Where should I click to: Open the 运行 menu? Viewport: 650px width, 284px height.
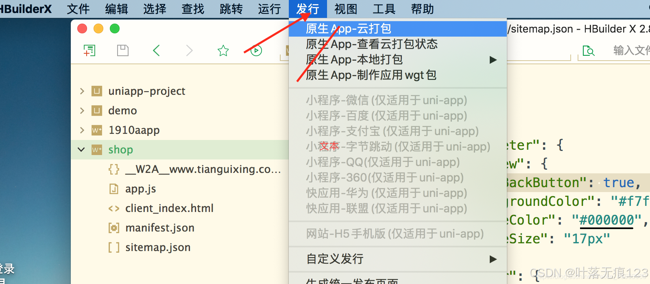[269, 9]
